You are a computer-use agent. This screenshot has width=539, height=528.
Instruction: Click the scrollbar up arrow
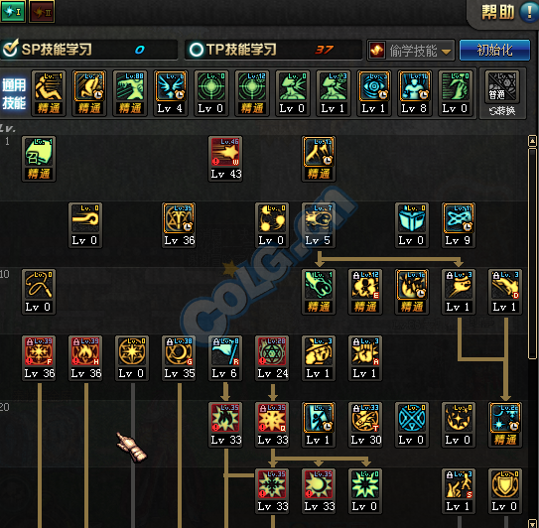tap(532, 140)
